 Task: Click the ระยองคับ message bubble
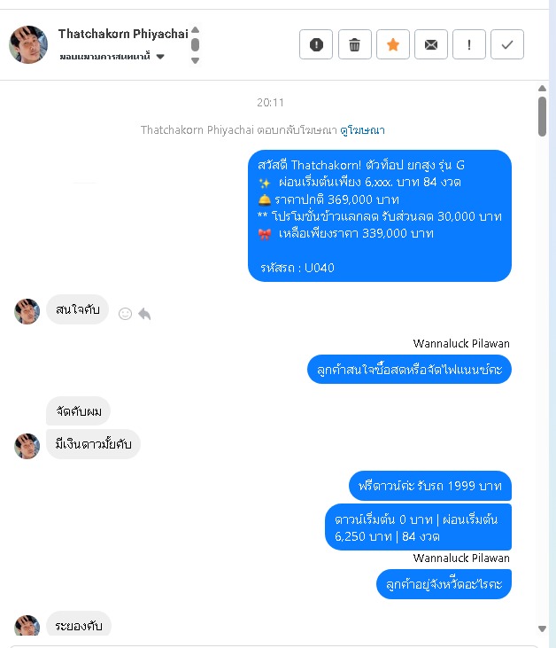79,625
